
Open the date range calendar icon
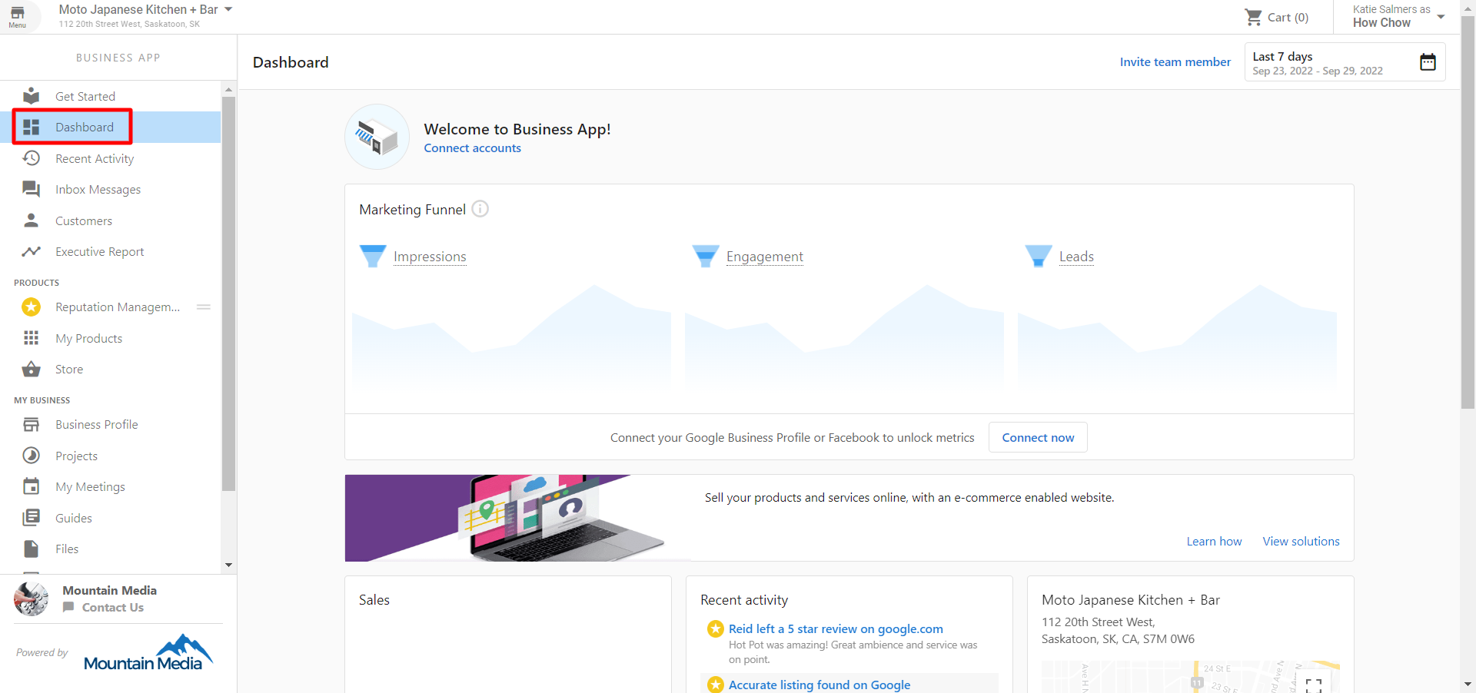[1428, 62]
